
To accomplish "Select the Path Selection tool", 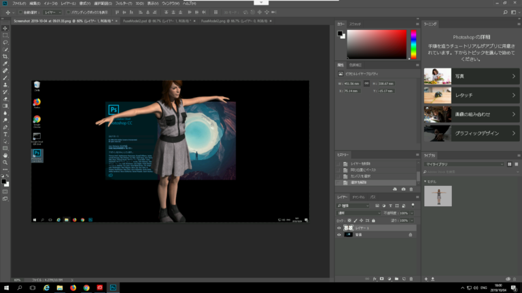I will [5, 141].
